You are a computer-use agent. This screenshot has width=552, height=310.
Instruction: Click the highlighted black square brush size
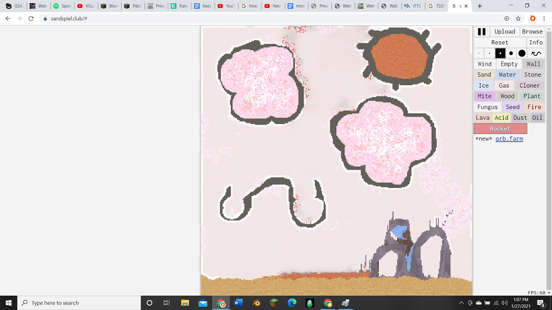click(x=500, y=53)
